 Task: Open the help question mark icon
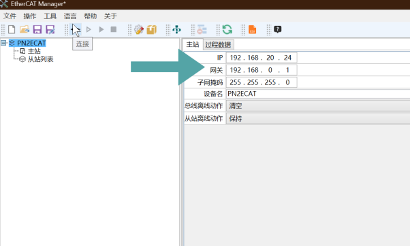coord(277,29)
